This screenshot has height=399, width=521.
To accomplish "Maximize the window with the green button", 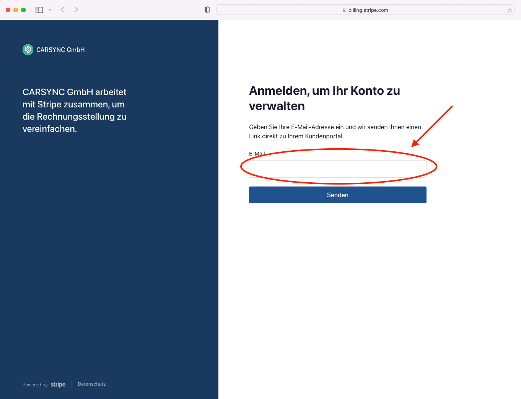I will (23, 10).
